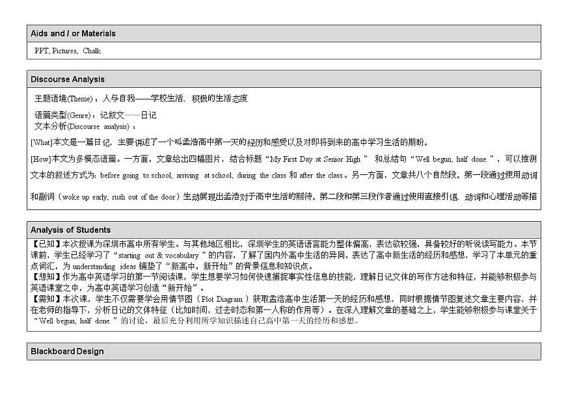
Task: Click the "PPT, Pictures, Chalk" materials text
Action: (68, 51)
